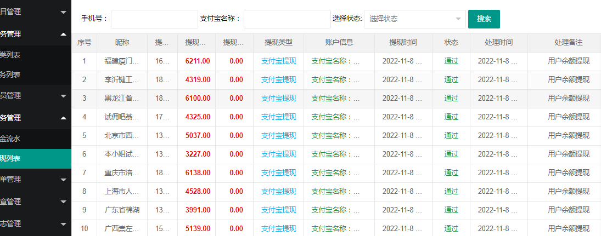Open the 选择状态 dropdown
The width and height of the screenshot is (601, 236).
[414, 19]
